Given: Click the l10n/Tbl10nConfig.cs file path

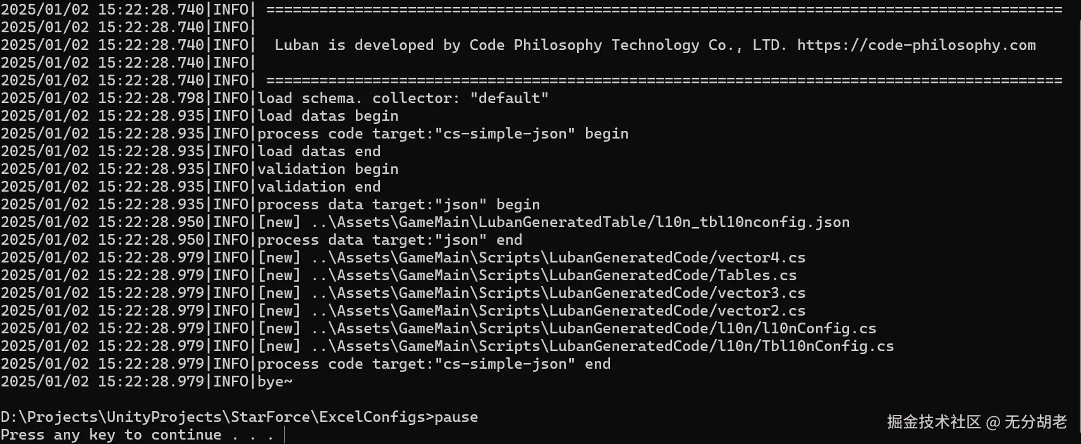Looking at the screenshot, I should (602, 346).
